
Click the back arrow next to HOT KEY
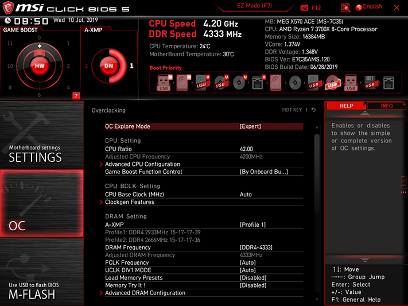313,110
